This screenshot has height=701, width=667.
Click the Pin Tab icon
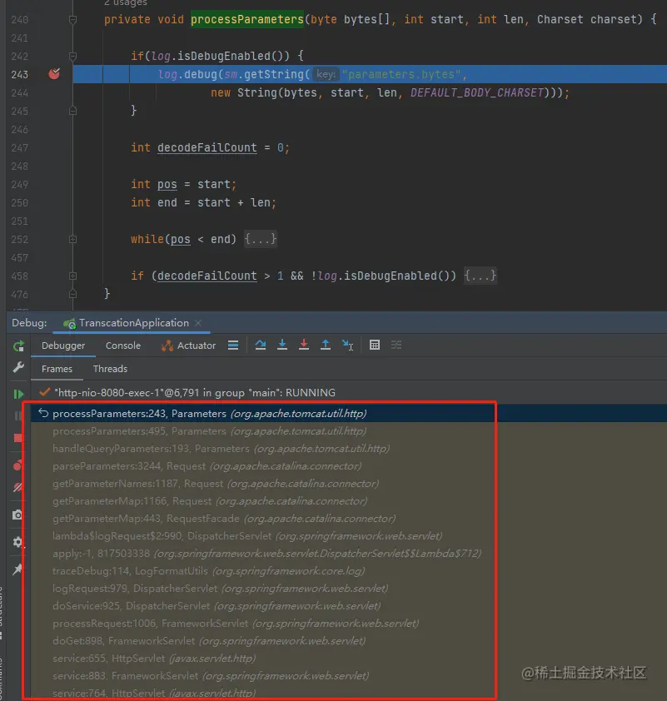point(17,569)
